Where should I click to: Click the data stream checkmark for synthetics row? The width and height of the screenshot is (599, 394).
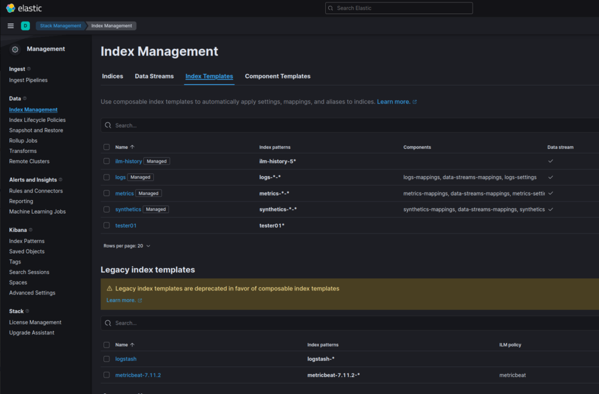click(x=550, y=210)
